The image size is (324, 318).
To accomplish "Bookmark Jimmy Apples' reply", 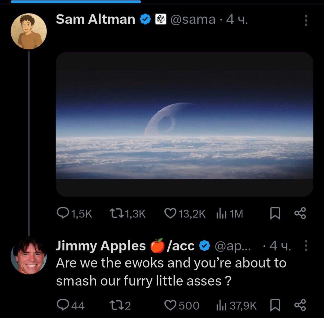I will pyautogui.click(x=275, y=305).
